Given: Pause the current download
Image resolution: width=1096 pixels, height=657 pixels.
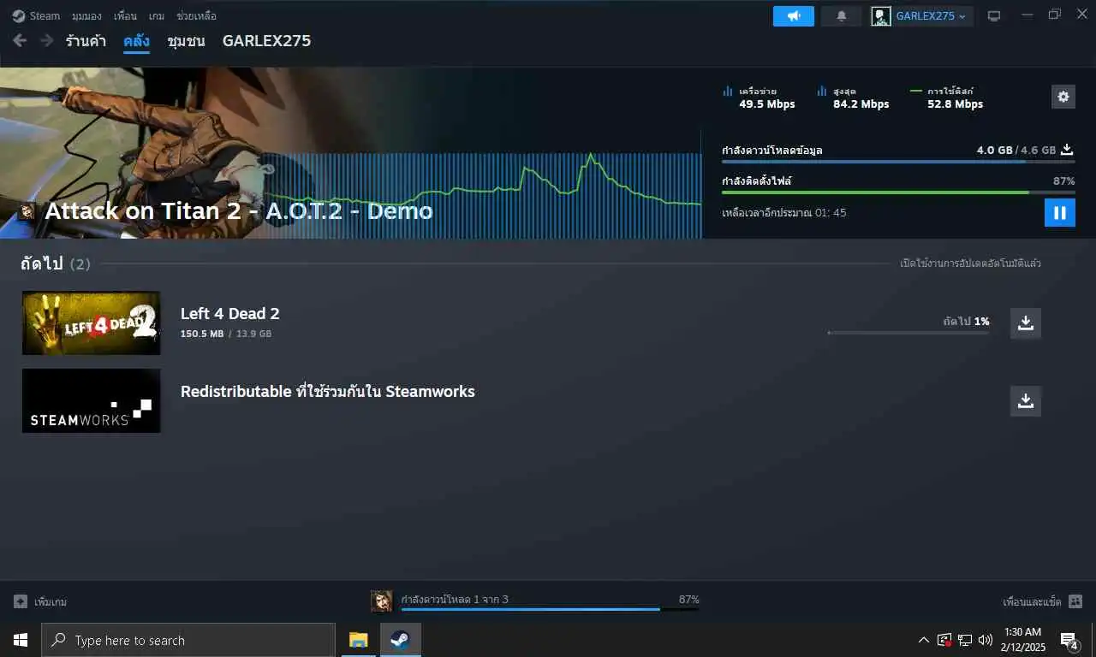Looking at the screenshot, I should (x=1060, y=212).
